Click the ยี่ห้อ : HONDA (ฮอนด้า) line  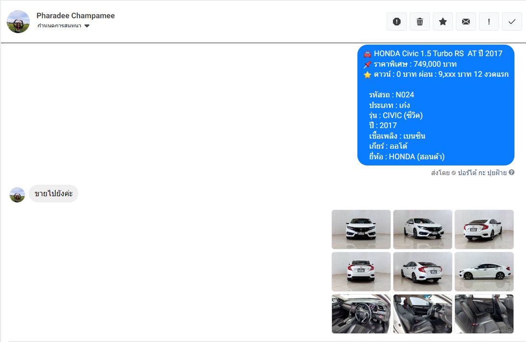click(x=406, y=156)
